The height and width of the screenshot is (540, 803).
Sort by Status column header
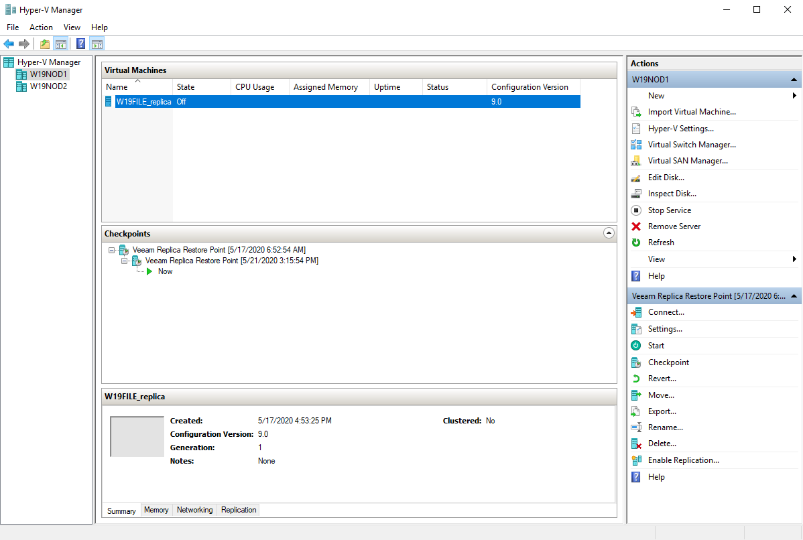tap(454, 87)
